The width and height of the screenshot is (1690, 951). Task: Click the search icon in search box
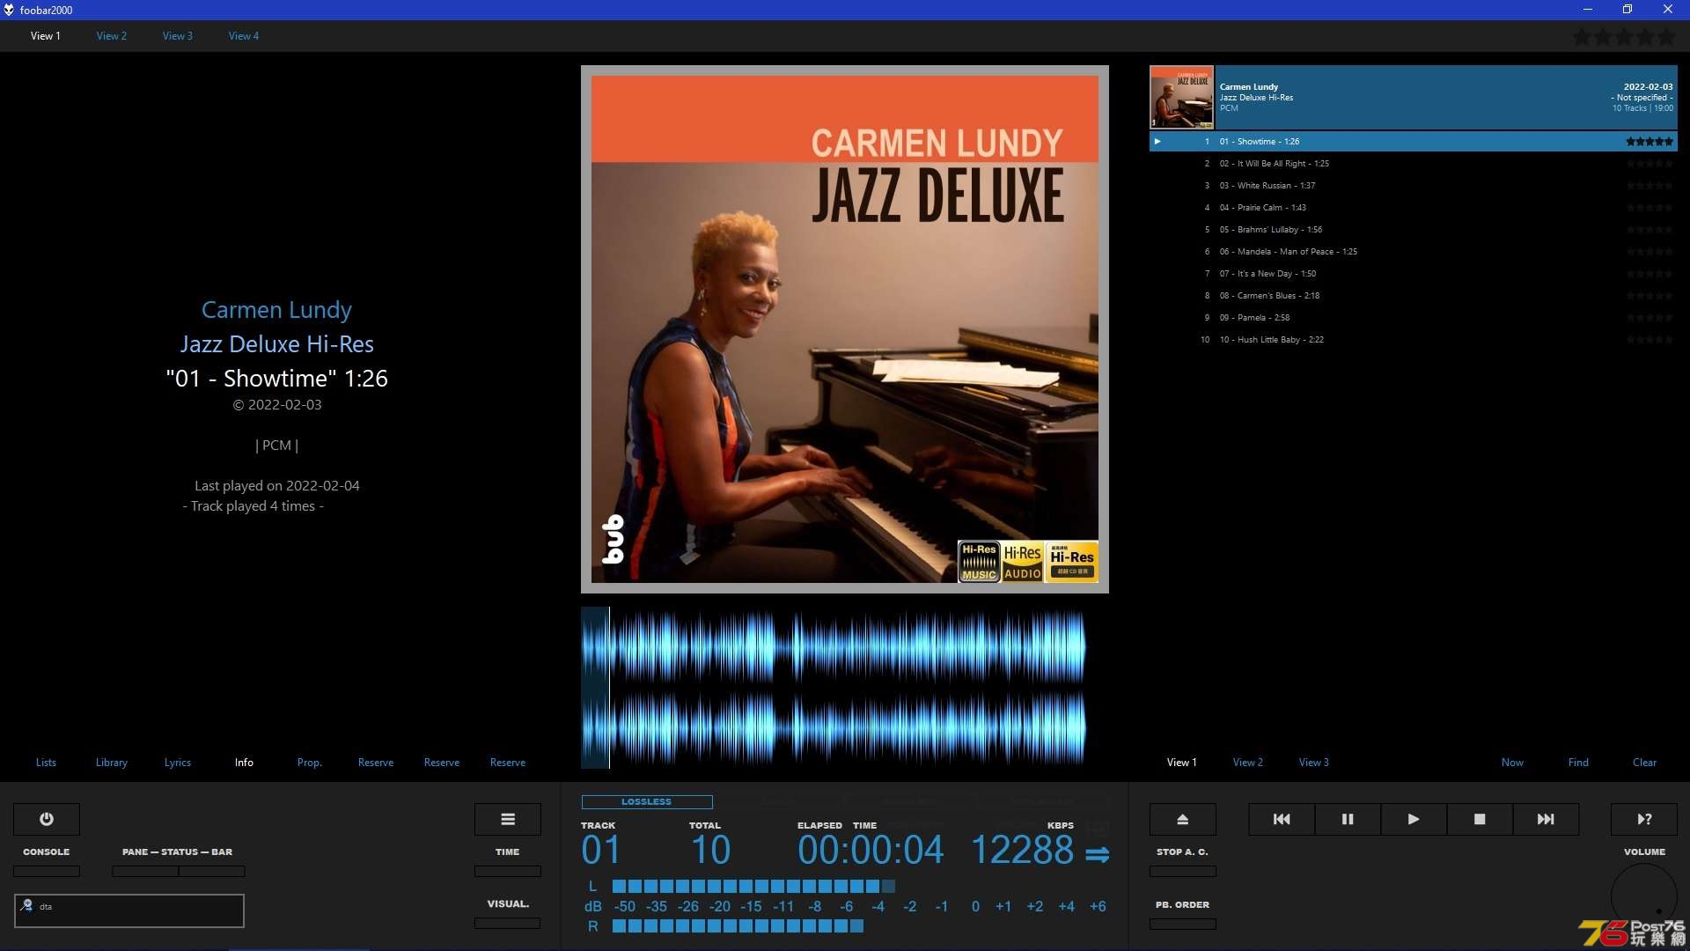27,905
